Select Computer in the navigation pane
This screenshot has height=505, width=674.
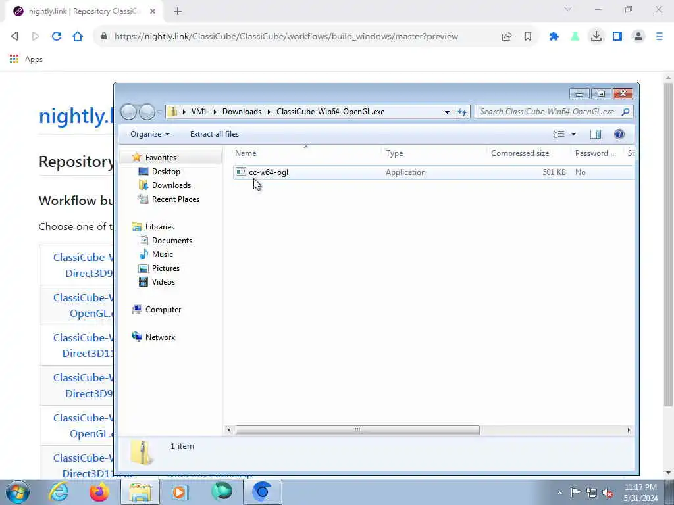click(x=163, y=310)
